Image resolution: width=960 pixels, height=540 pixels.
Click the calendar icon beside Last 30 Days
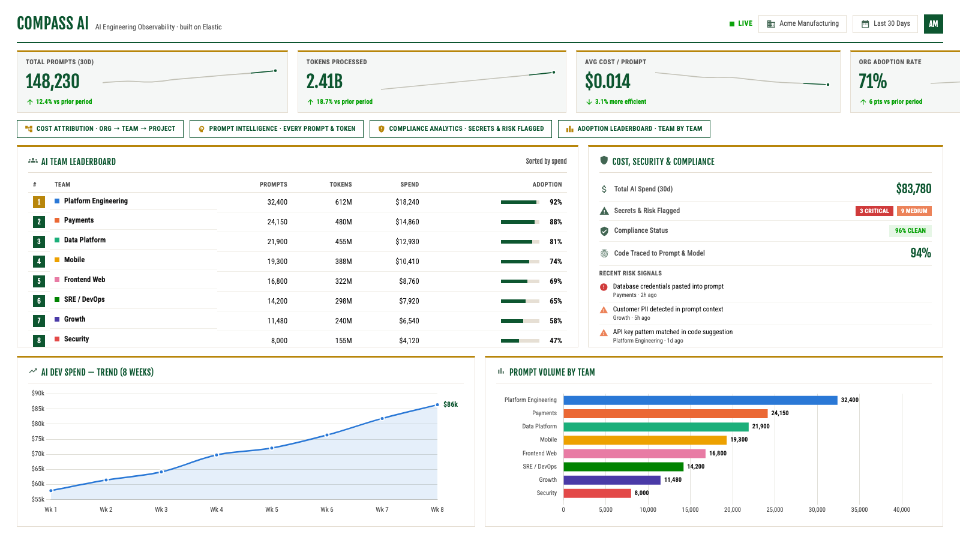865,24
